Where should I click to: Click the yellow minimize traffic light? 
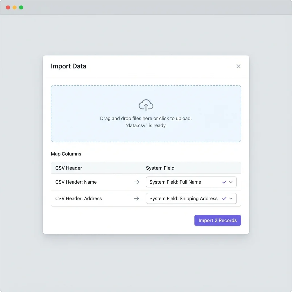(14, 8)
